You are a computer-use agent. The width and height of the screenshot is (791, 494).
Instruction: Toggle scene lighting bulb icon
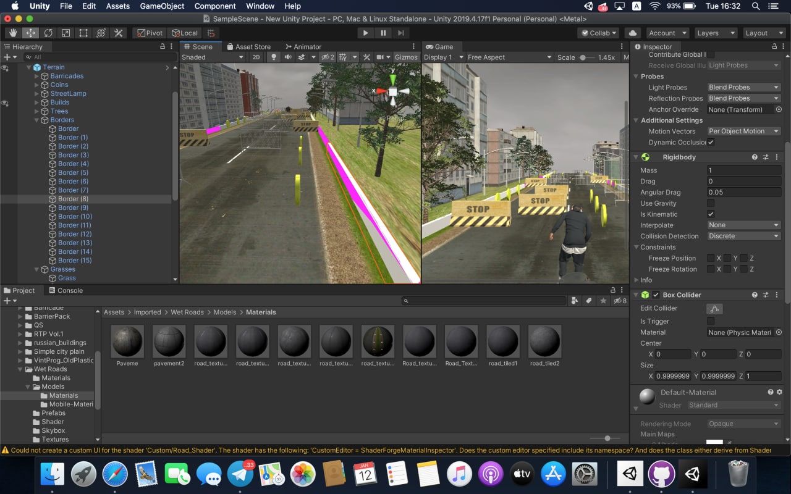click(x=274, y=57)
